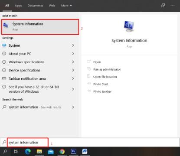Viewport: 180px width, 156px height.
Task: Click the Task View taskbar icon
Action: coord(16,151)
